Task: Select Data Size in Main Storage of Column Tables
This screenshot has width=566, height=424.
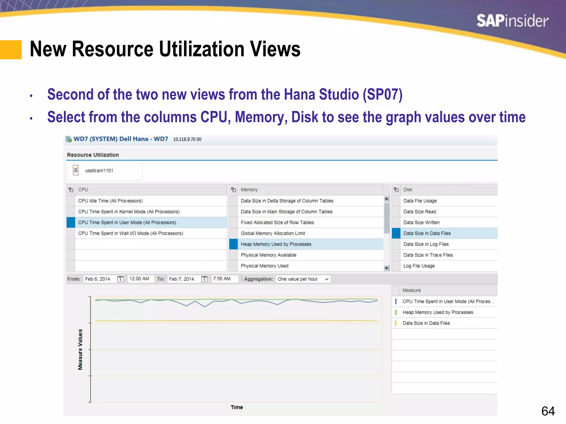Action: 311,212
